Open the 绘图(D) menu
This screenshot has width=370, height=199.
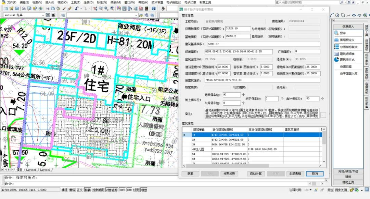(89, 2)
